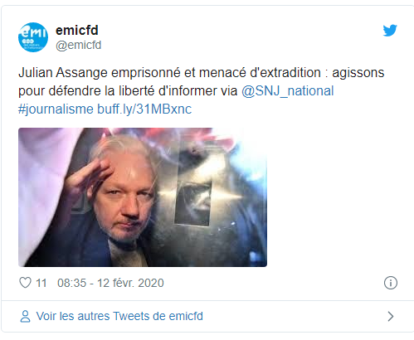This screenshot has height=340, width=414.
Task: Follow the buff.ly/31MBxnc link
Action: pyautogui.click(x=144, y=109)
